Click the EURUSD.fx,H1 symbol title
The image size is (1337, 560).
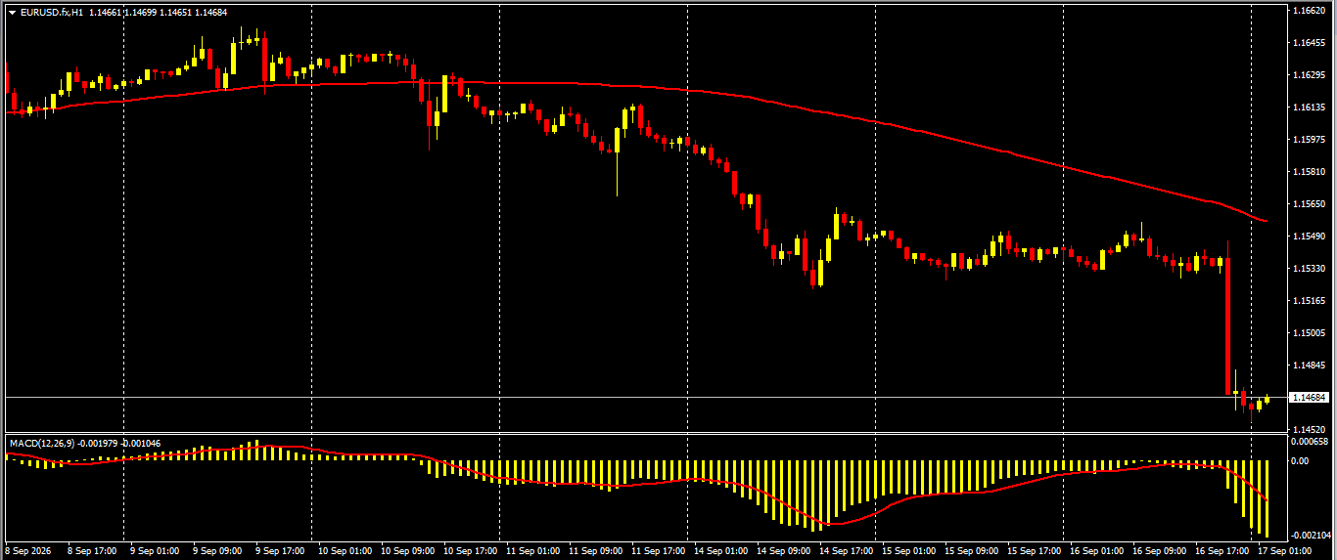(50, 12)
